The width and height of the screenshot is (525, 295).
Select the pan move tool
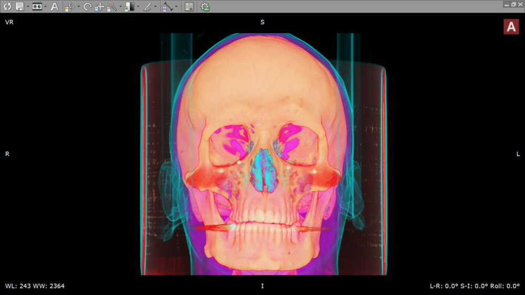[x=99, y=7]
